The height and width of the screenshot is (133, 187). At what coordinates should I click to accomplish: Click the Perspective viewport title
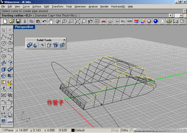coord(24,27)
